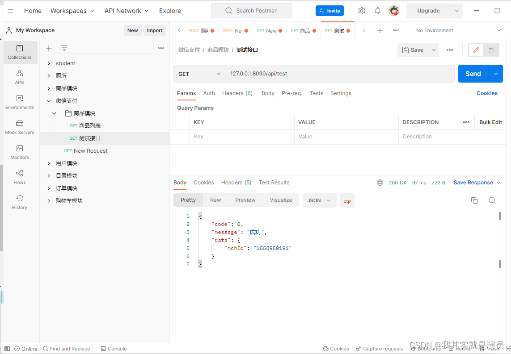
Task: Expand the student collection
Action: pos(49,63)
